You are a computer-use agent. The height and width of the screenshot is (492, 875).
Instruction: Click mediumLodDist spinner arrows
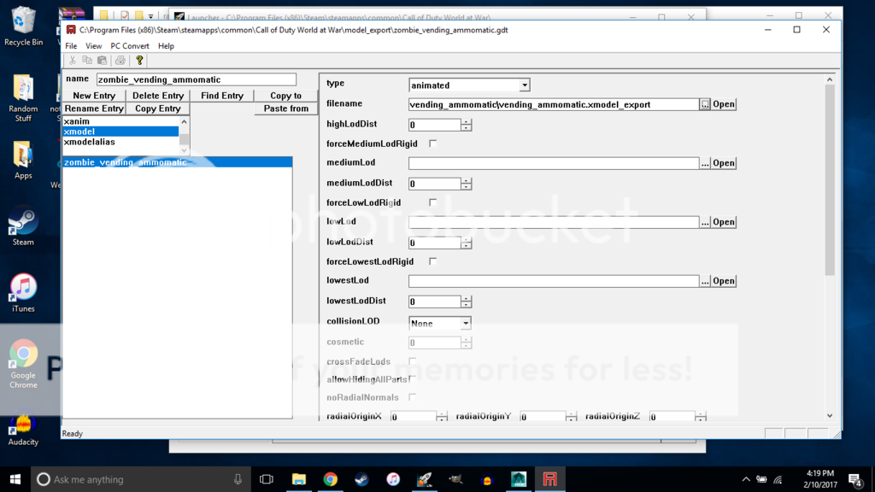tap(467, 184)
